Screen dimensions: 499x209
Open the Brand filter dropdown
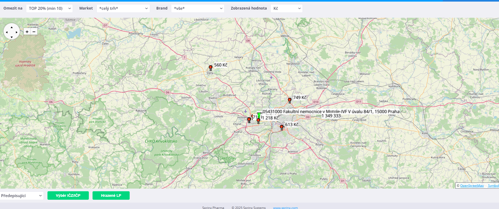click(x=198, y=8)
